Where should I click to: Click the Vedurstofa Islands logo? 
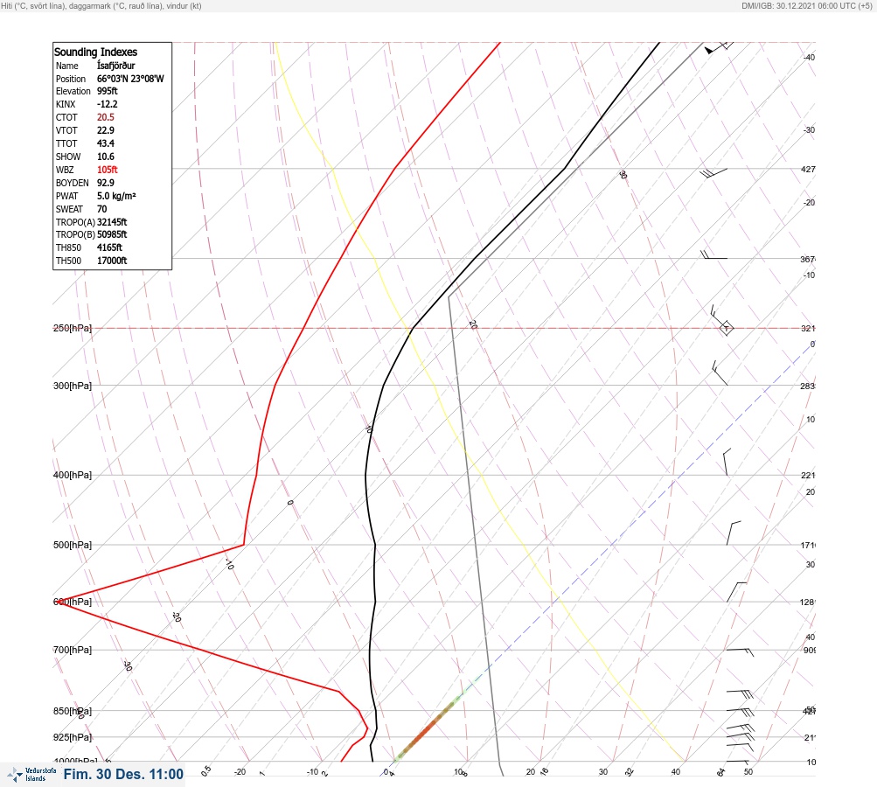[x=31, y=775]
